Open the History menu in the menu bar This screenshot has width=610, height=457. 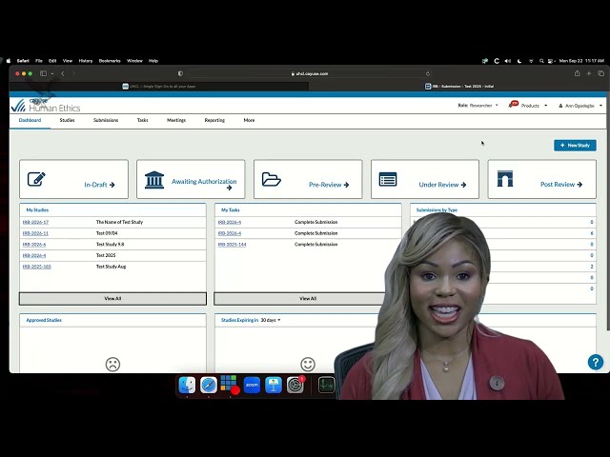click(86, 61)
